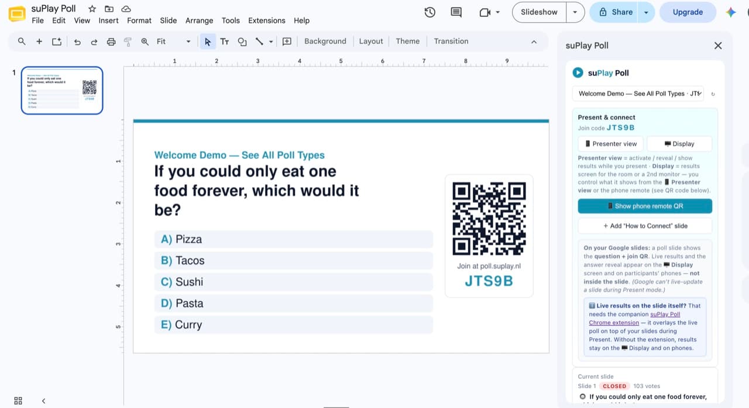Image resolution: width=749 pixels, height=408 pixels.
Task: Check the cloud document status icon
Action: point(126,9)
